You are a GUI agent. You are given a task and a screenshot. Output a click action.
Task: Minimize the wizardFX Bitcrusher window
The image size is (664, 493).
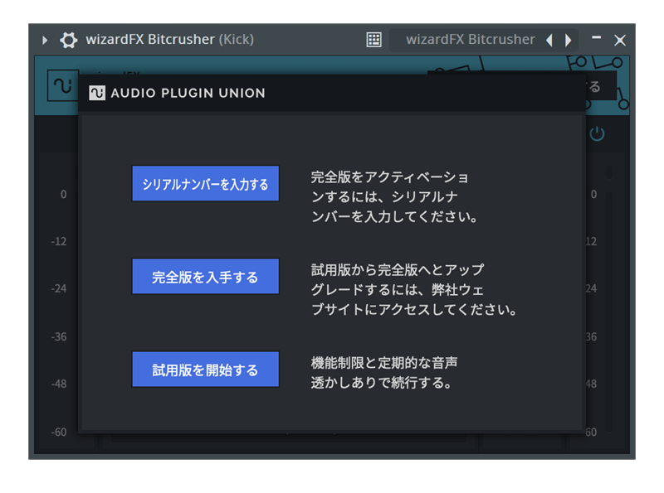click(596, 38)
